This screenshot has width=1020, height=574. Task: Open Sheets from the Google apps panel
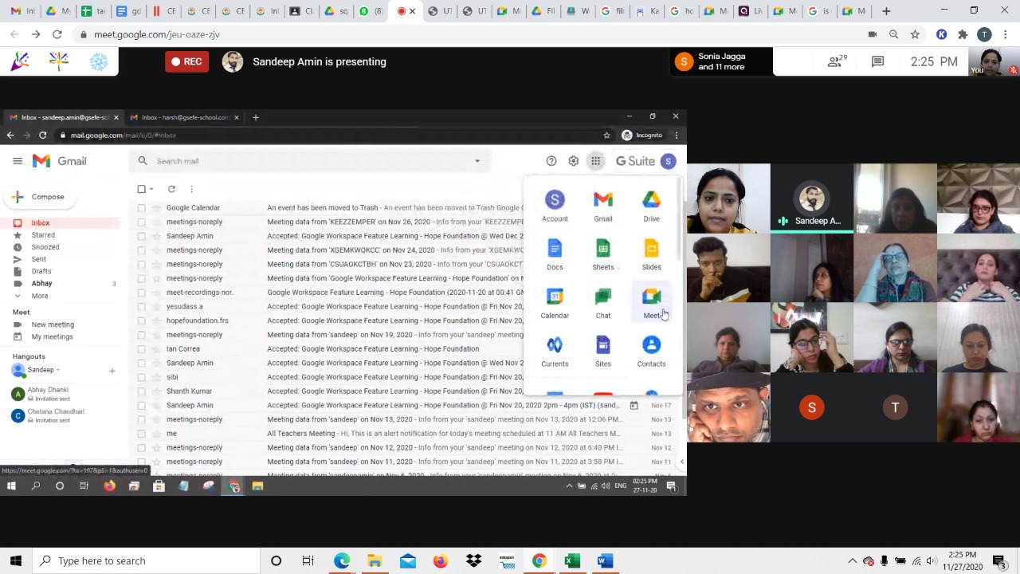603,254
